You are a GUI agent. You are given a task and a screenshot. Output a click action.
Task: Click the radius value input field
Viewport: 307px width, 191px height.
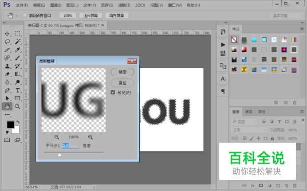(71, 145)
